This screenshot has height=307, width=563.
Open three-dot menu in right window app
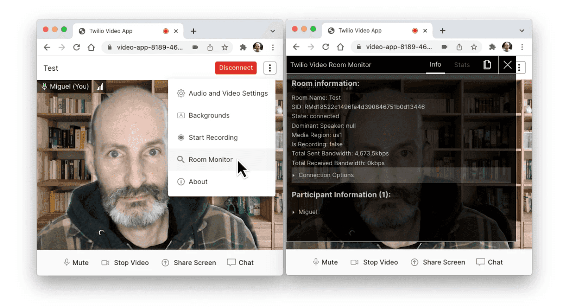[520, 68]
